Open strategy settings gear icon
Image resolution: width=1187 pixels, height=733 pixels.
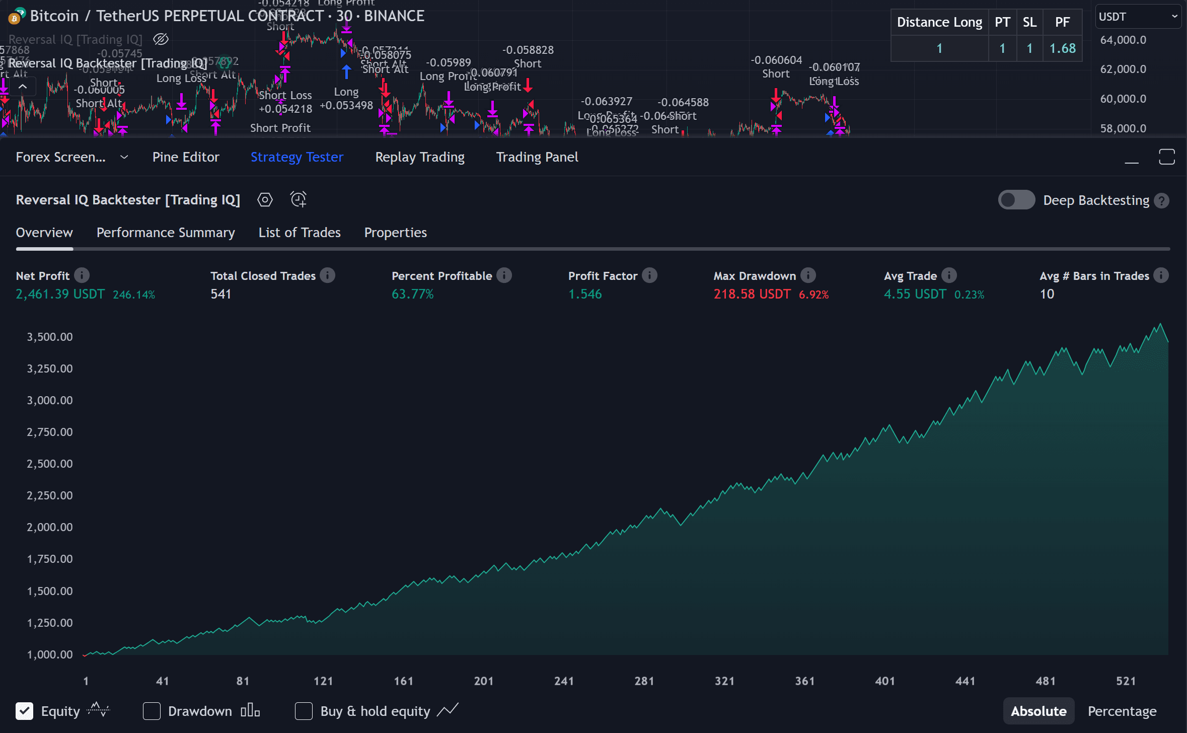(x=265, y=200)
